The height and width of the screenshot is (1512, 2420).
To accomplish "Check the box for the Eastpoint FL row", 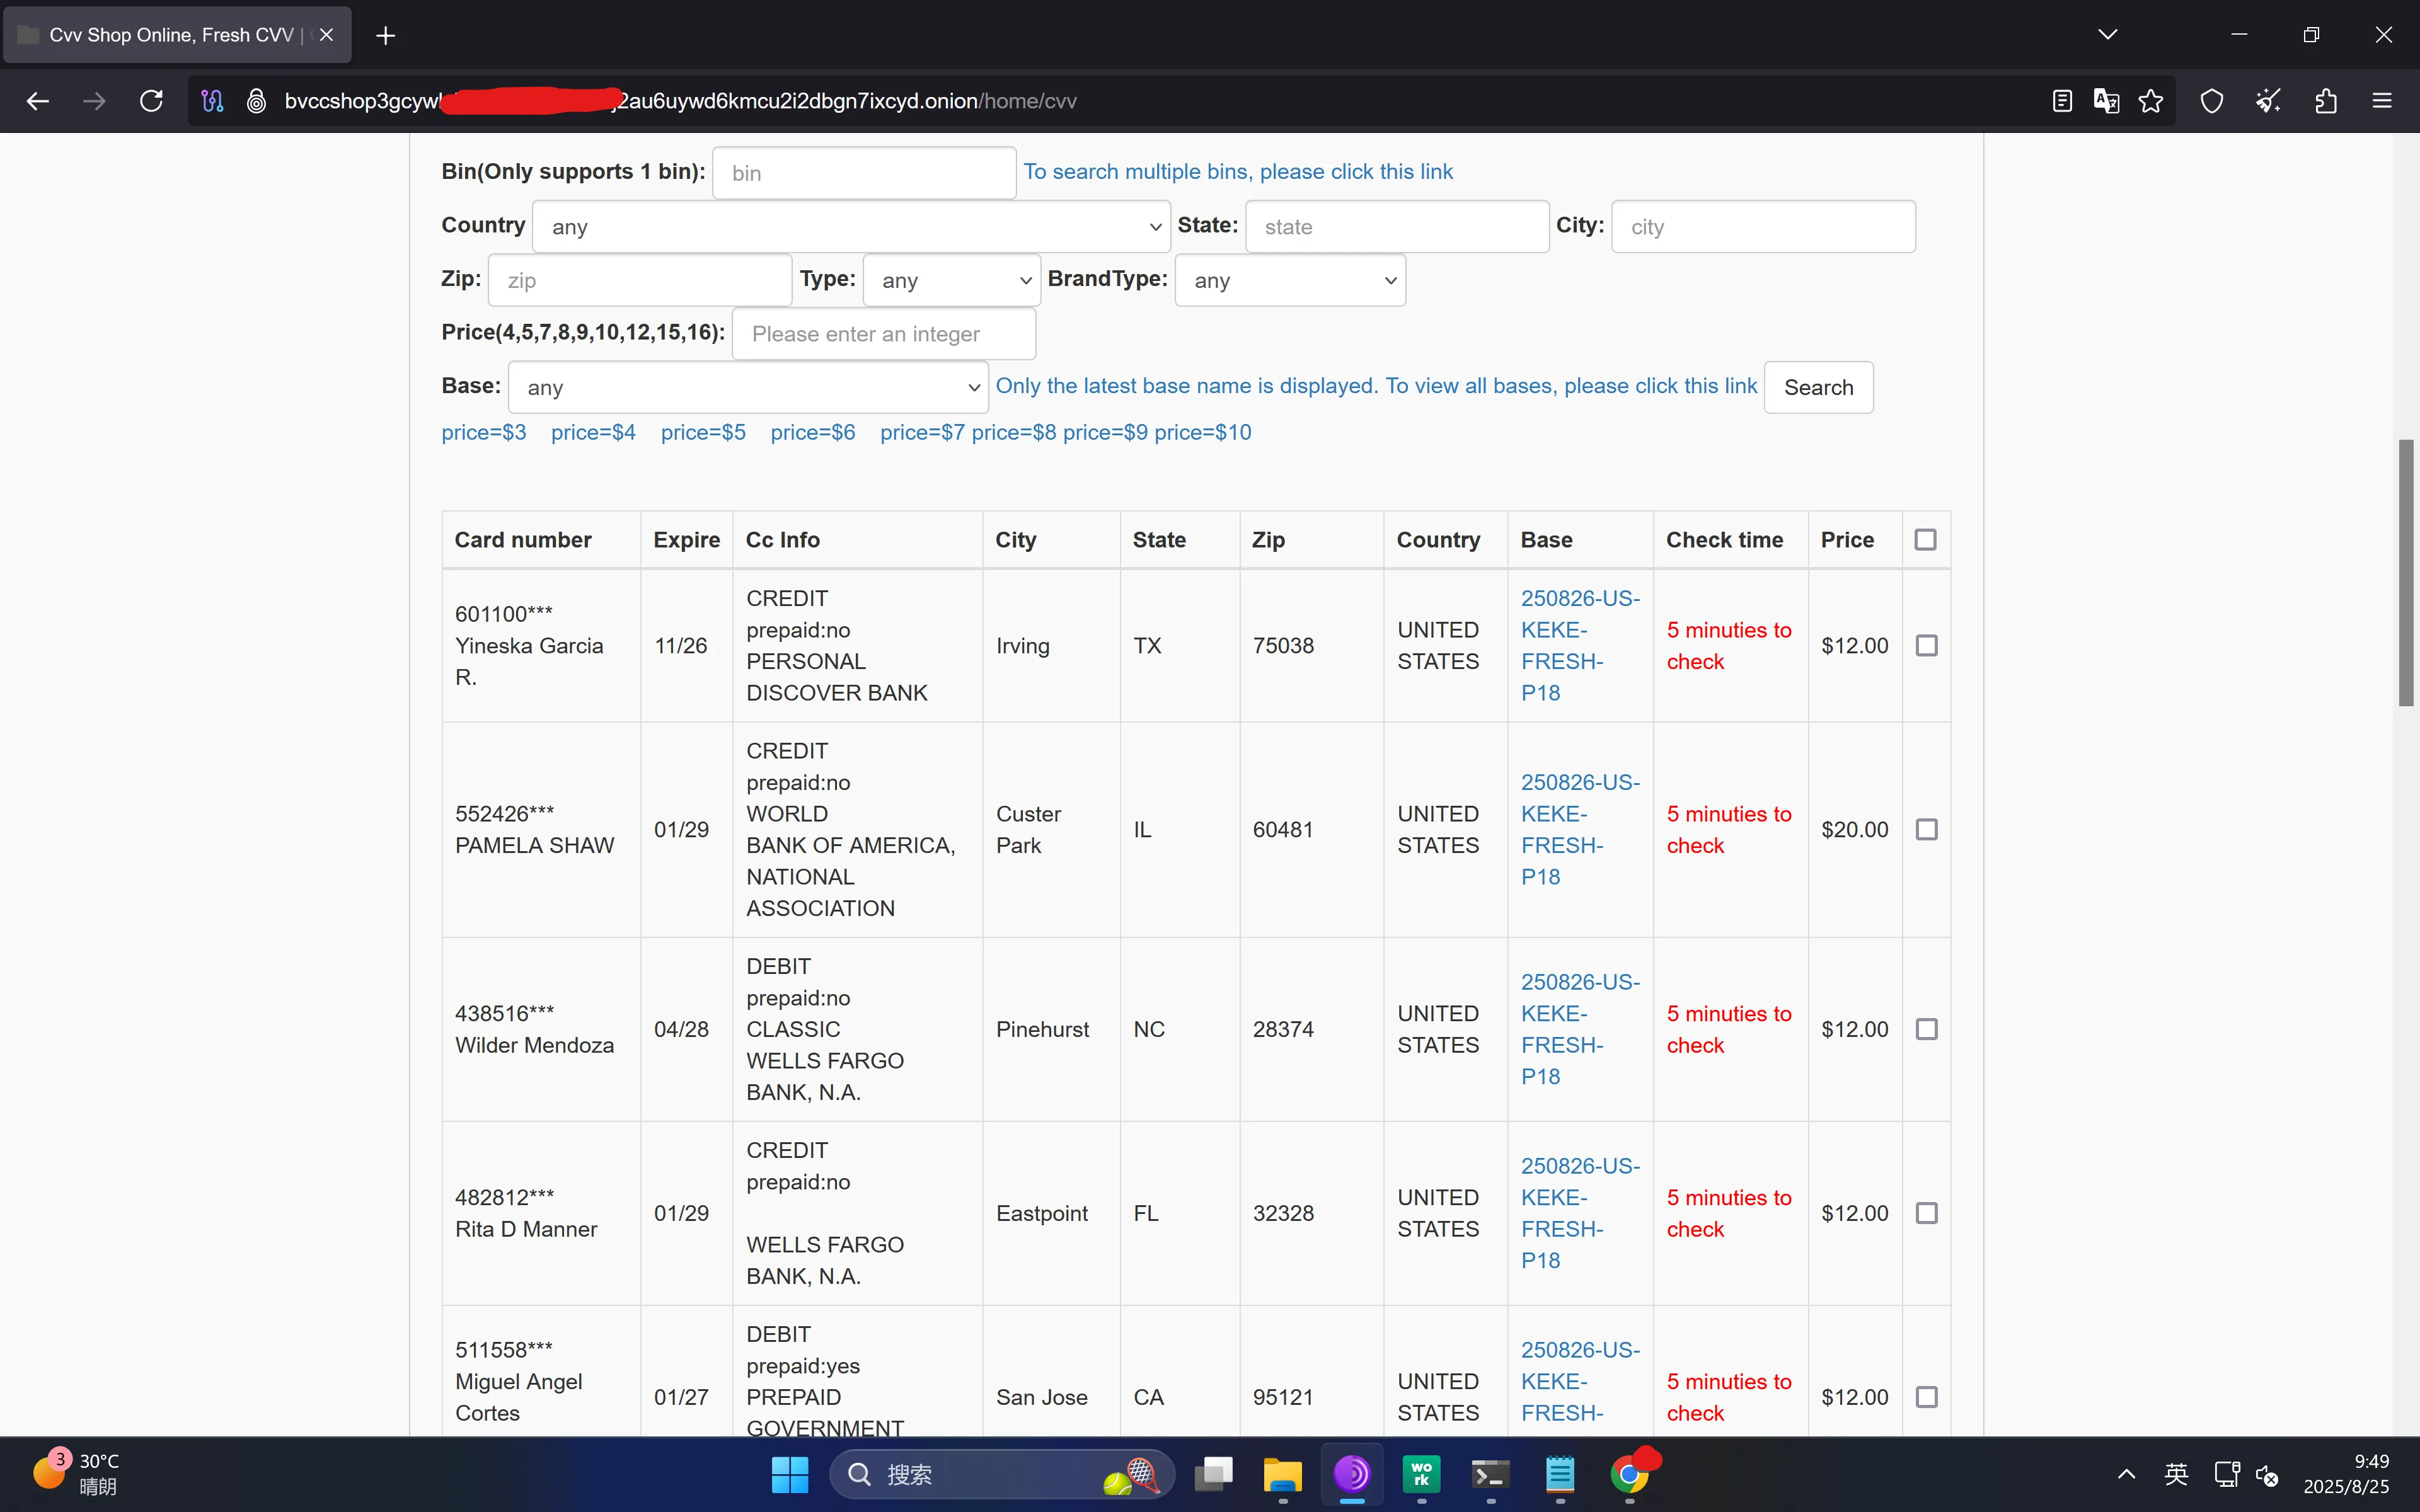I will click(x=1926, y=1213).
